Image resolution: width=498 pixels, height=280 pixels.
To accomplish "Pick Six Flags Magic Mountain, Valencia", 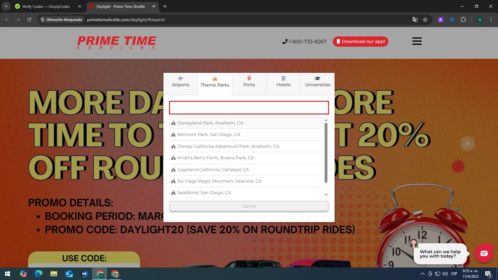I will (247, 181).
